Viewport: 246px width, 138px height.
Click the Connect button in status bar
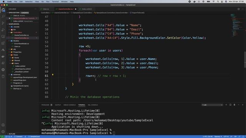18,136
